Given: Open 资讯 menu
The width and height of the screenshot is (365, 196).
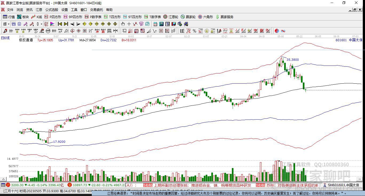Looking at the screenshot, I should (x=29, y=10).
